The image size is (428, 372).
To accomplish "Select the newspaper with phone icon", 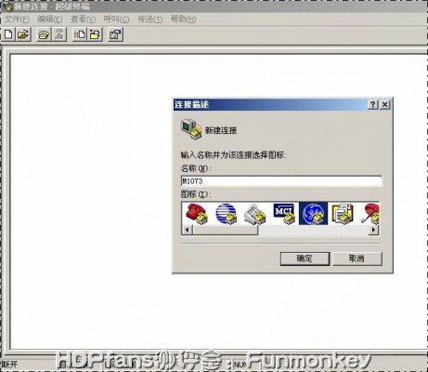I will (x=255, y=213).
